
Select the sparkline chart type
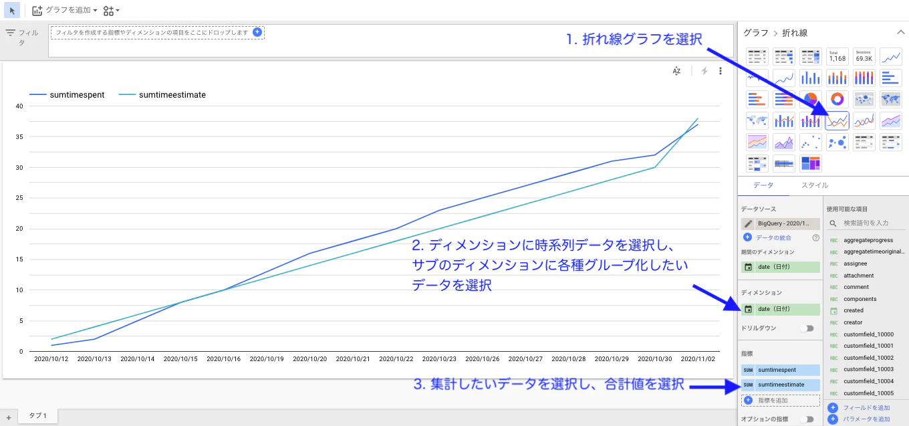click(x=757, y=78)
